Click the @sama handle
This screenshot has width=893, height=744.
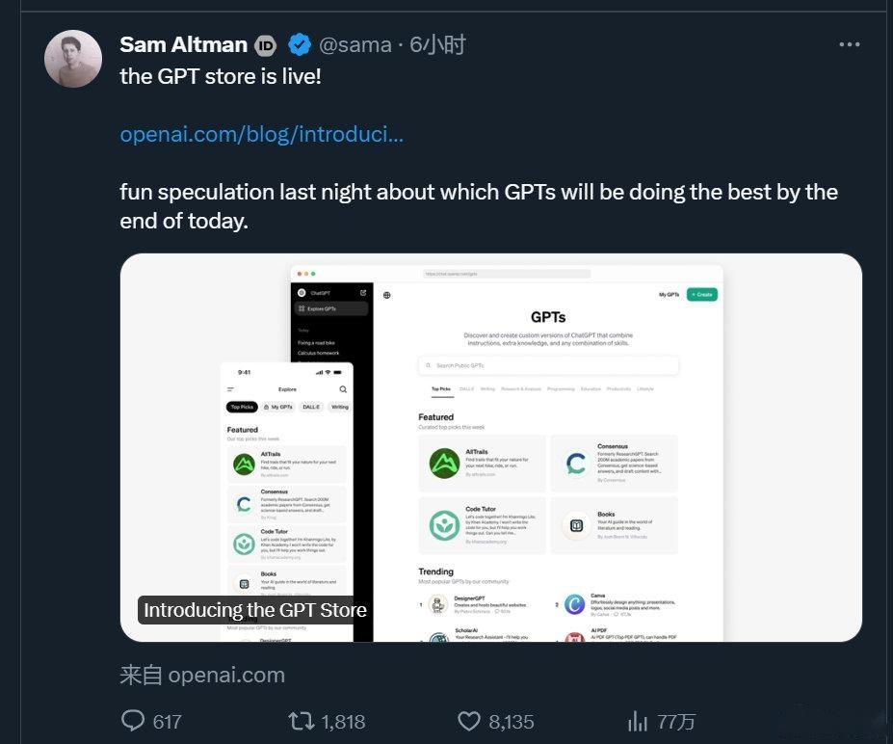click(355, 44)
